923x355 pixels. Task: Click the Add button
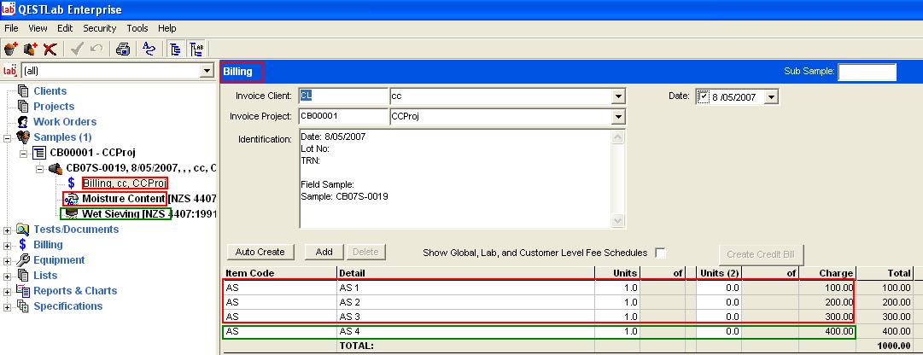(x=324, y=253)
